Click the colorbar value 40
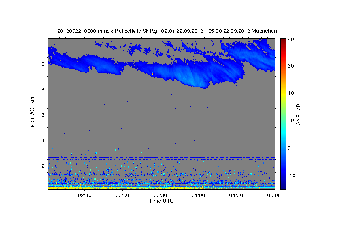 291,93
